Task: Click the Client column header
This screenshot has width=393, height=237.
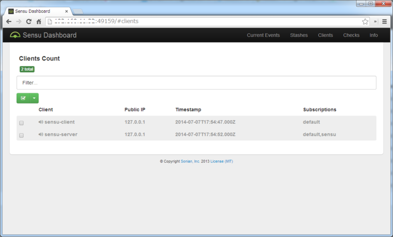Action: pyautogui.click(x=46, y=109)
